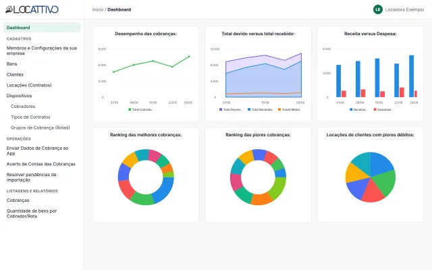
Task: Click Locadora Exemplo account name
Action: coord(404,9)
